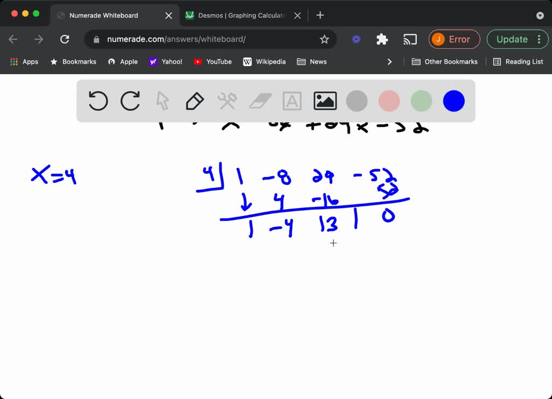Select the Text tool

click(292, 101)
